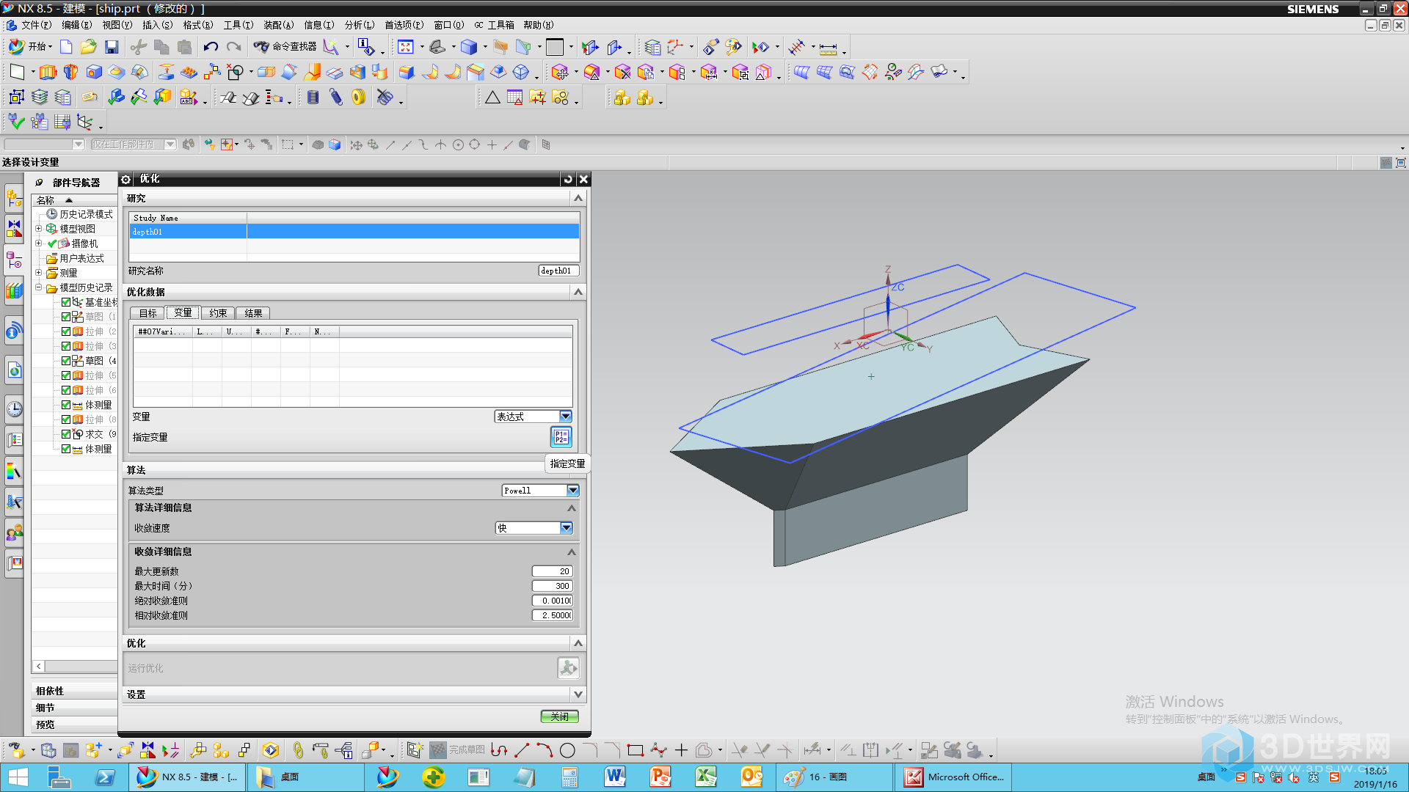
Task: Open the 文件(F) menu
Action: [36, 25]
